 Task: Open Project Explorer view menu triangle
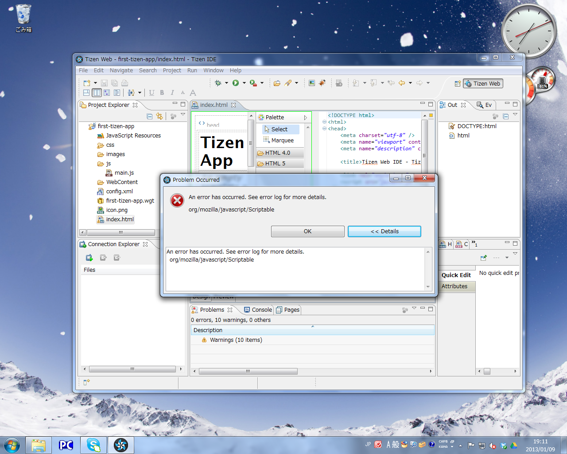coord(183,114)
